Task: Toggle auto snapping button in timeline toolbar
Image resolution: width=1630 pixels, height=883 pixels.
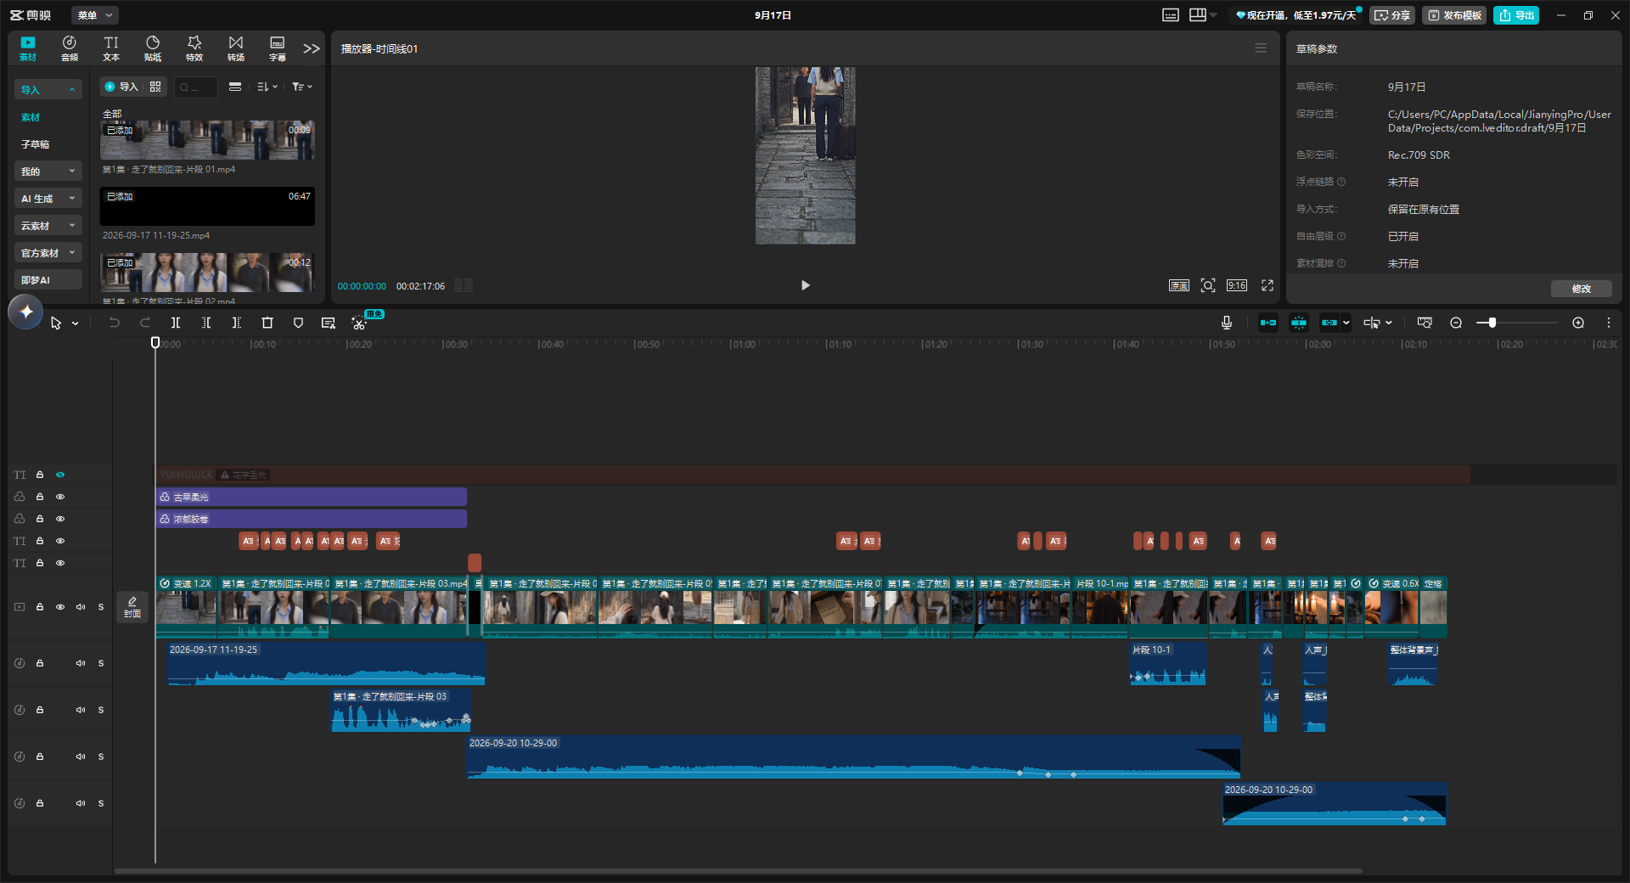Action: click(1299, 323)
